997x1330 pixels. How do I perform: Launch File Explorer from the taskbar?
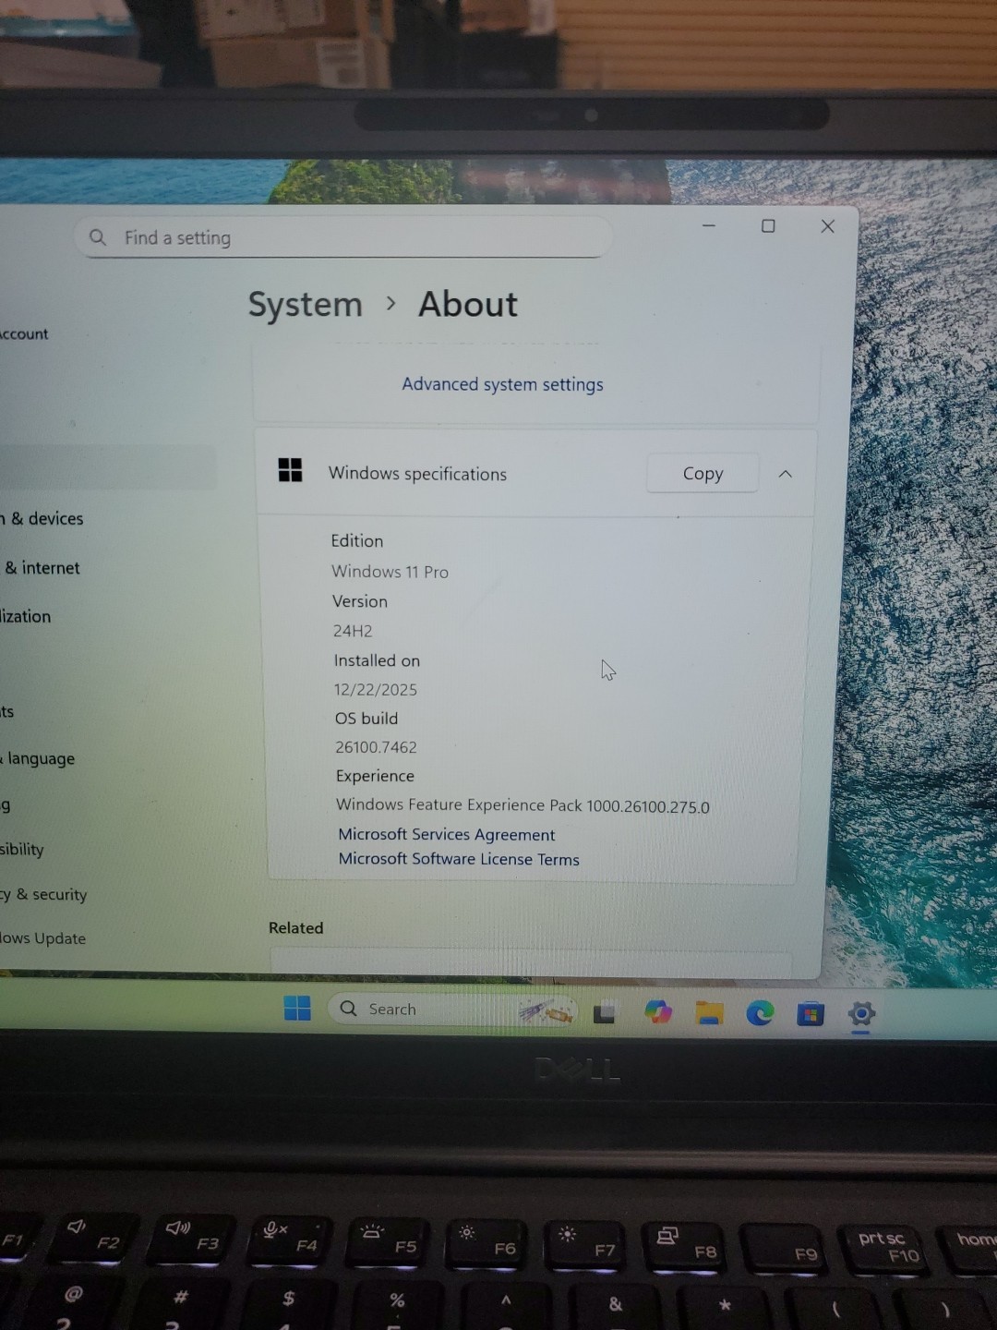(x=709, y=1013)
